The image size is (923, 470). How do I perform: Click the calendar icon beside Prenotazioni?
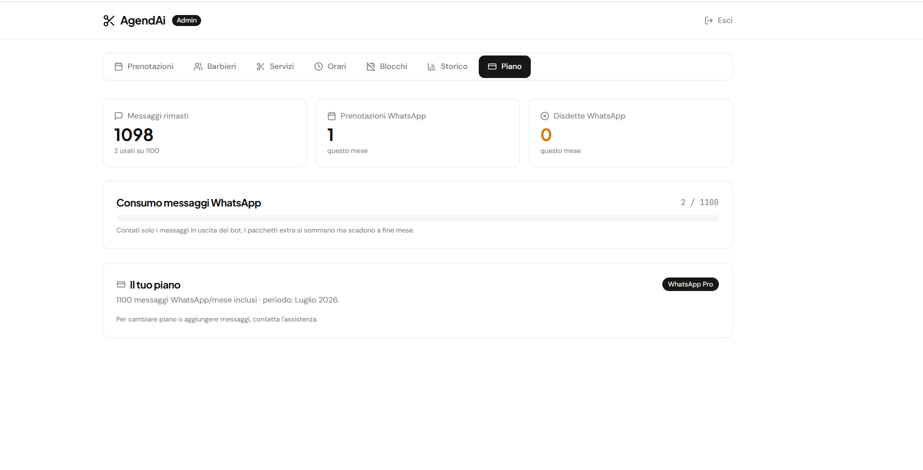pos(119,66)
